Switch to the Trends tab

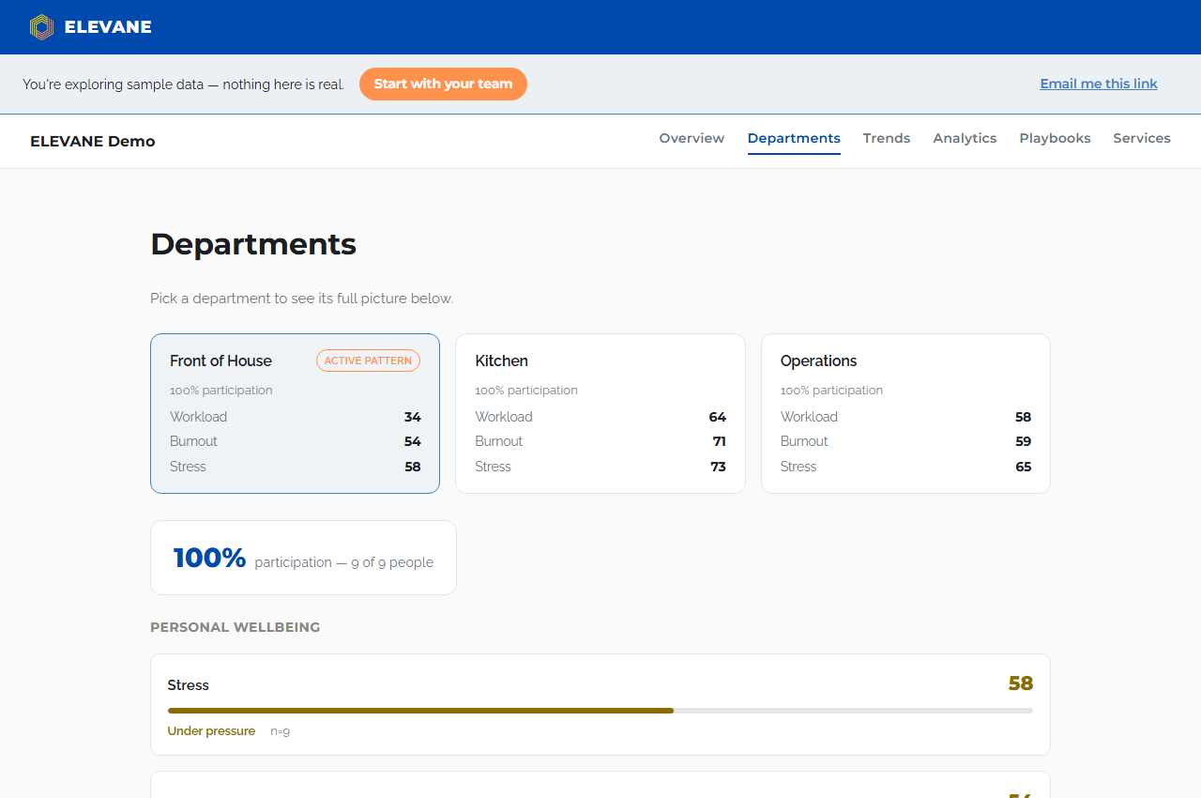(887, 138)
